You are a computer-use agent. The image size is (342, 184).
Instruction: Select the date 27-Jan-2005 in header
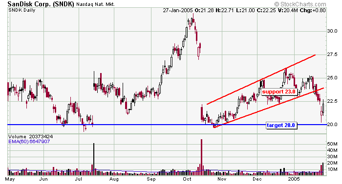coord(178,10)
